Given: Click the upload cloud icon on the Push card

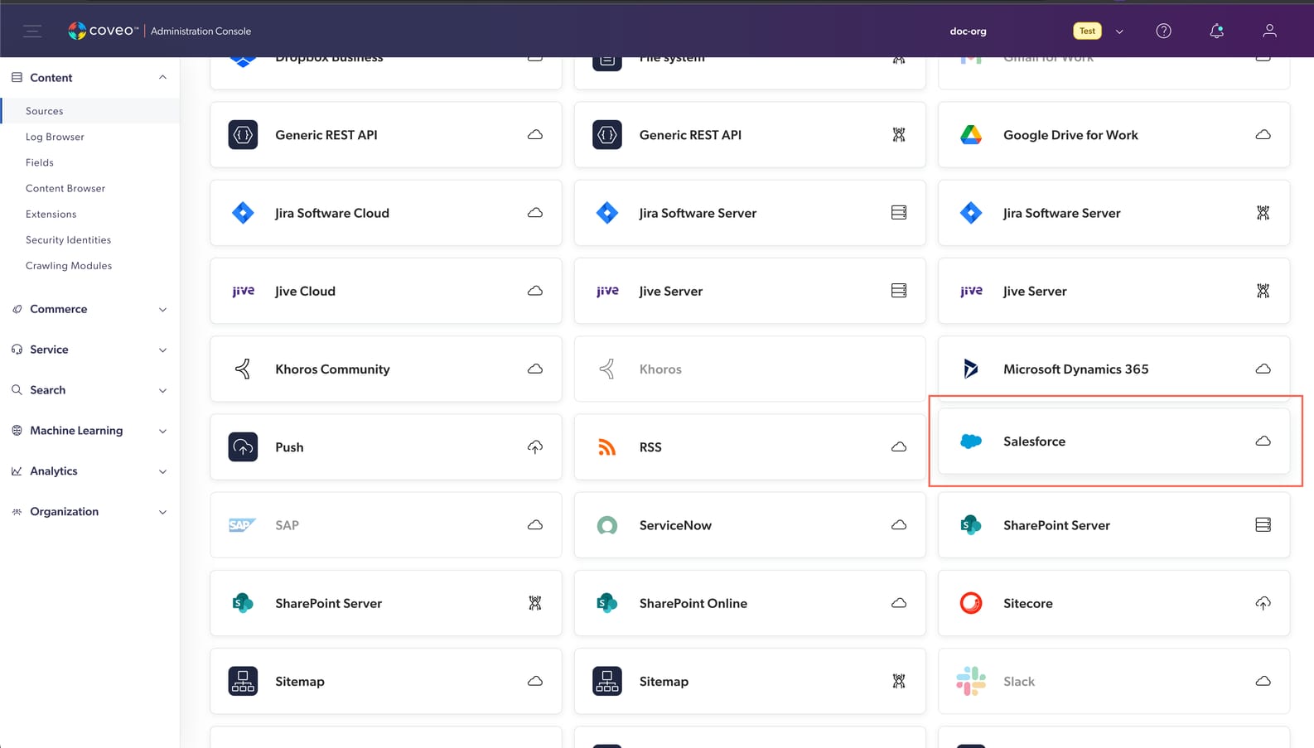Looking at the screenshot, I should (535, 447).
